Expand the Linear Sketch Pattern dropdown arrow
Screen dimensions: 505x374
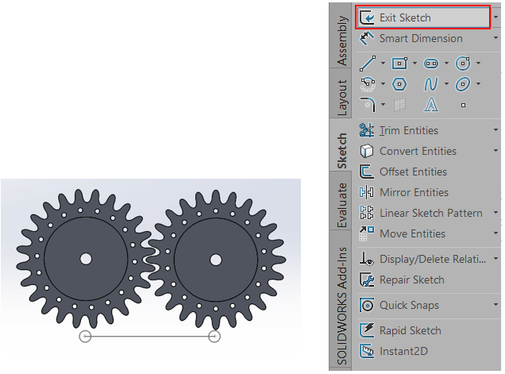[495, 213]
